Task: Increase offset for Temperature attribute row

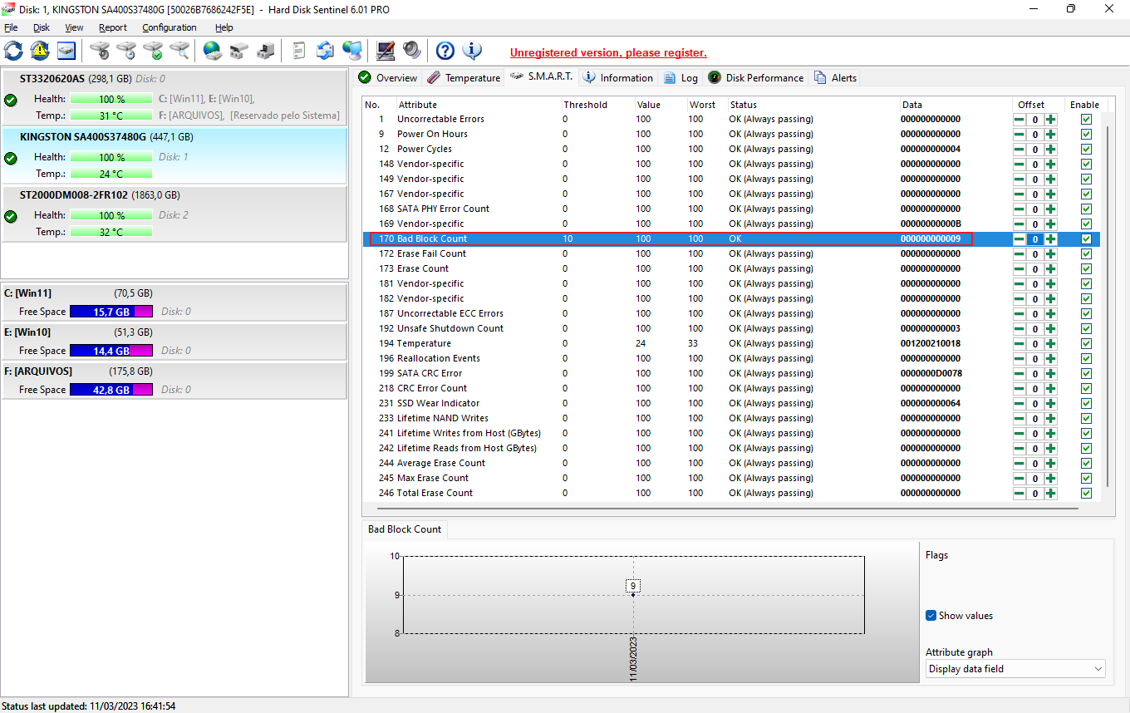Action: [x=1051, y=344]
